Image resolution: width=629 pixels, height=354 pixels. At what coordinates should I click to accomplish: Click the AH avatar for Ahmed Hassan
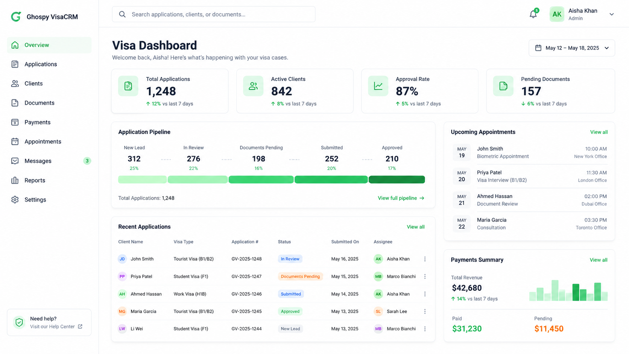(122, 294)
